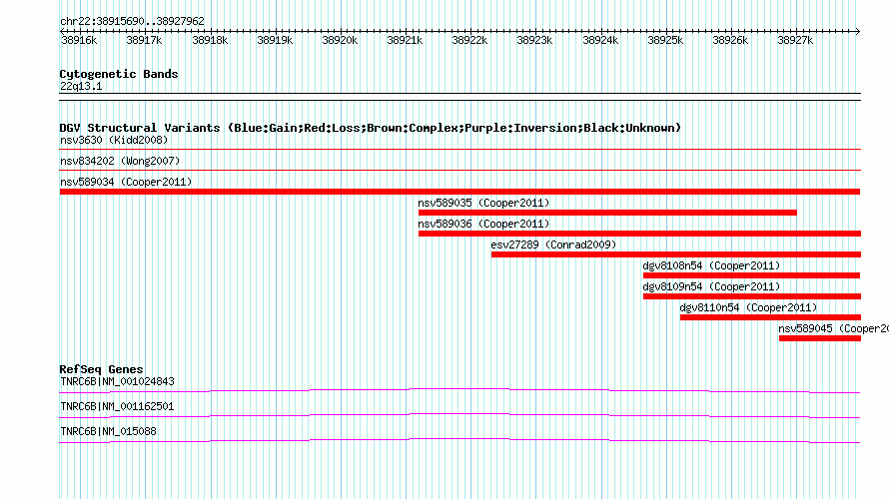Select gene label TNRC6B|NM_015088
The width and height of the screenshot is (889, 499).
108,431
